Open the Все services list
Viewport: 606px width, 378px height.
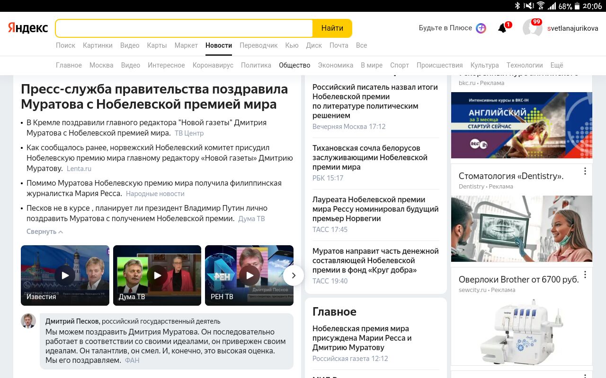(361, 45)
